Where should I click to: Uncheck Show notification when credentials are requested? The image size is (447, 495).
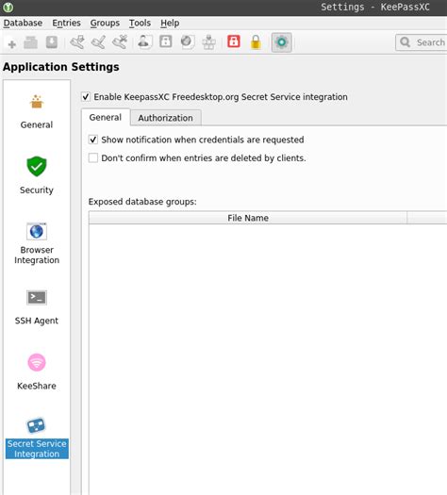(93, 140)
